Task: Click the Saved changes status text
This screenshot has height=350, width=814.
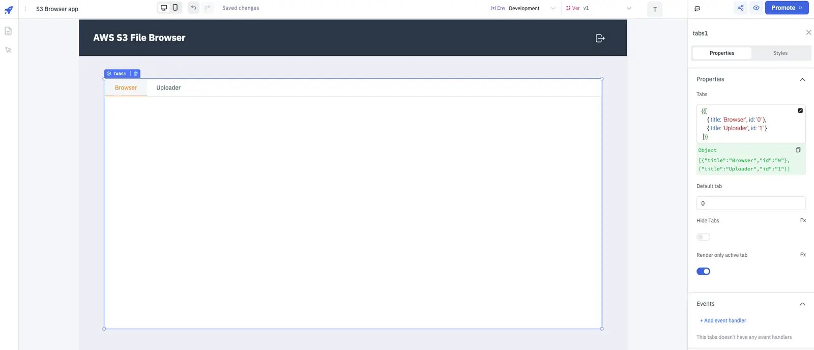Action: pos(241,8)
